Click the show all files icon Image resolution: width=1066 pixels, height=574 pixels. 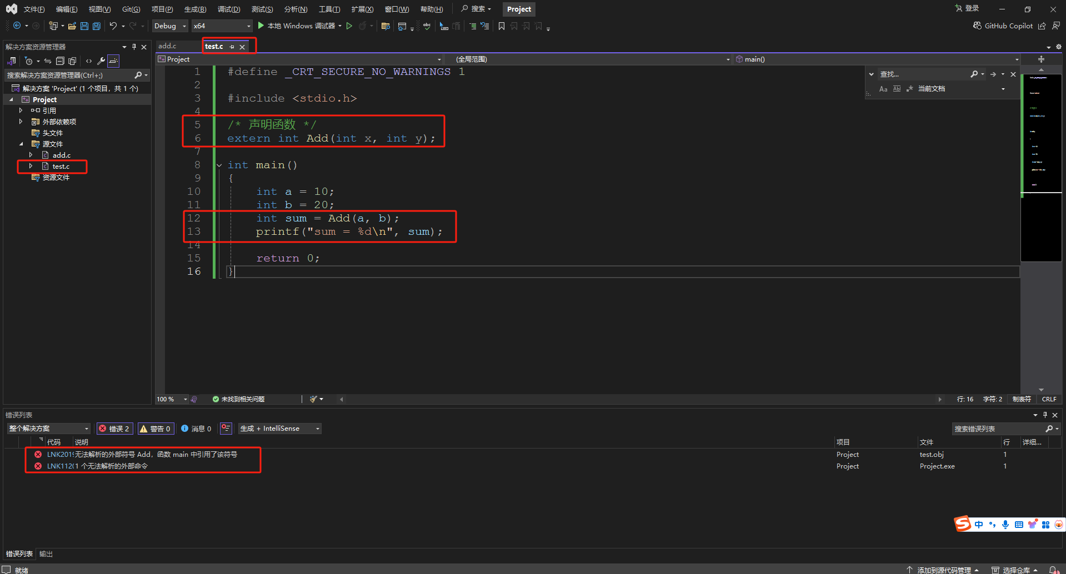[x=72, y=61]
